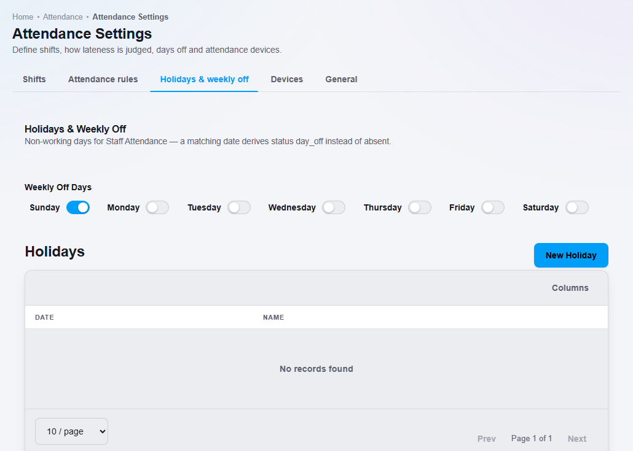Switch on the Wednesday off-day toggle
Screen dimensions: 633x451
[x=334, y=207]
